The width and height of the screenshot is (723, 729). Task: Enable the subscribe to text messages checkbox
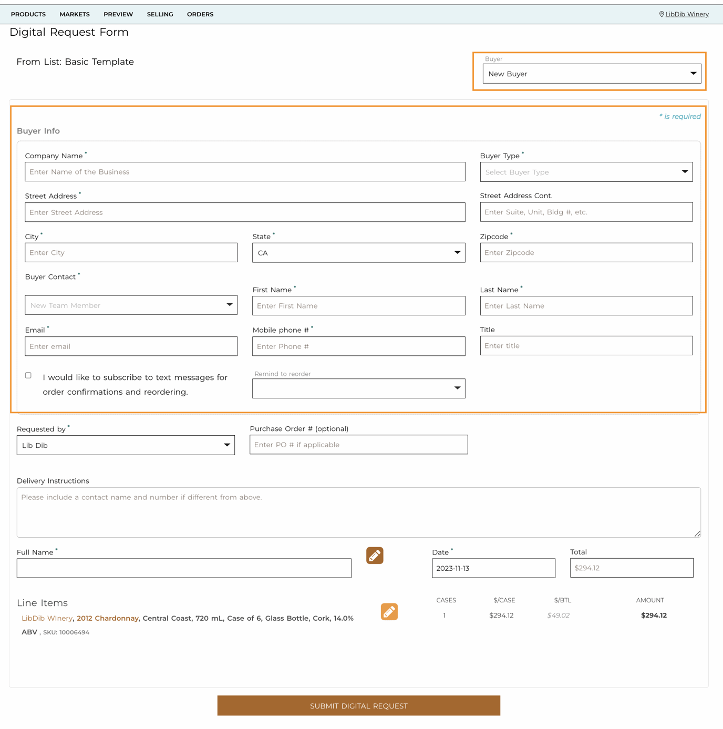(x=28, y=375)
